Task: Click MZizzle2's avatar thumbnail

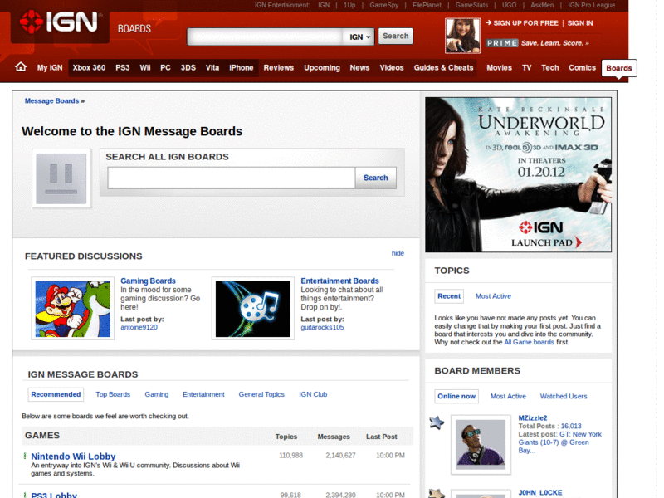Action: pos(481,444)
